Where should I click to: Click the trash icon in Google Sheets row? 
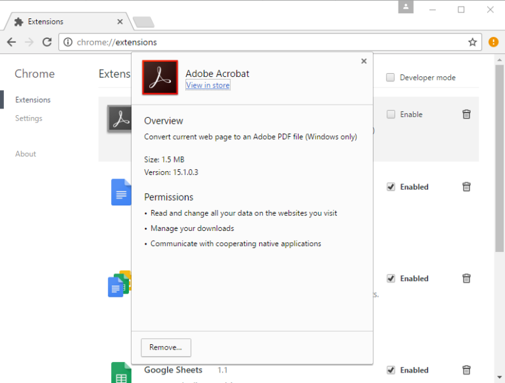coord(466,370)
